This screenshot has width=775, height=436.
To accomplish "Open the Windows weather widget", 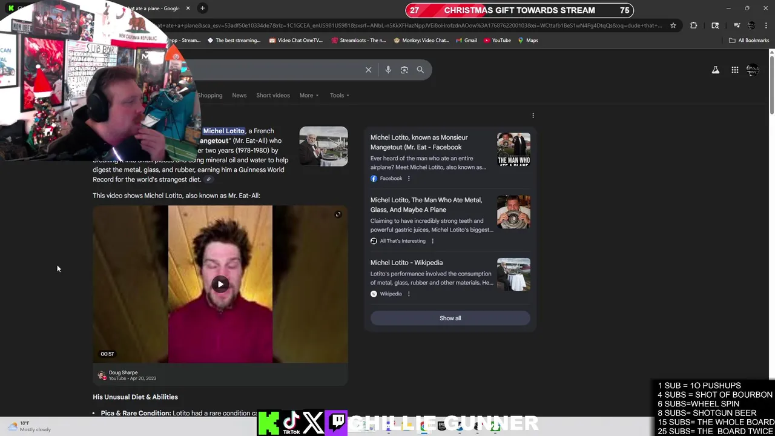I will click(x=29, y=426).
